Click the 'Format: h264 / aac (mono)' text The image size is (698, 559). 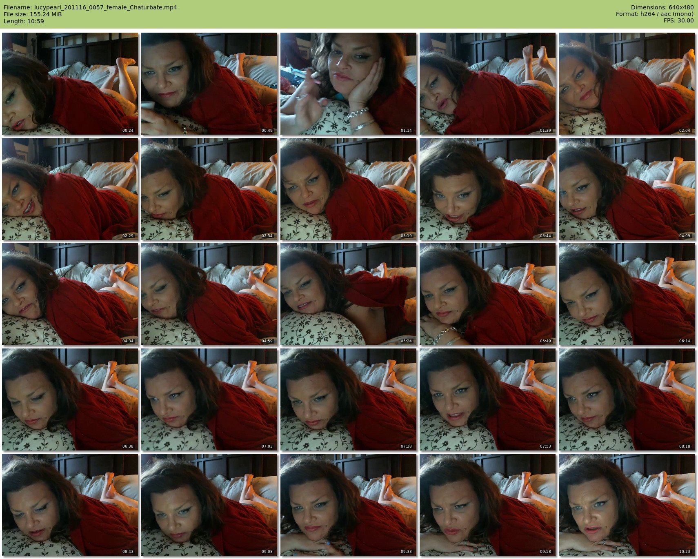(655, 14)
